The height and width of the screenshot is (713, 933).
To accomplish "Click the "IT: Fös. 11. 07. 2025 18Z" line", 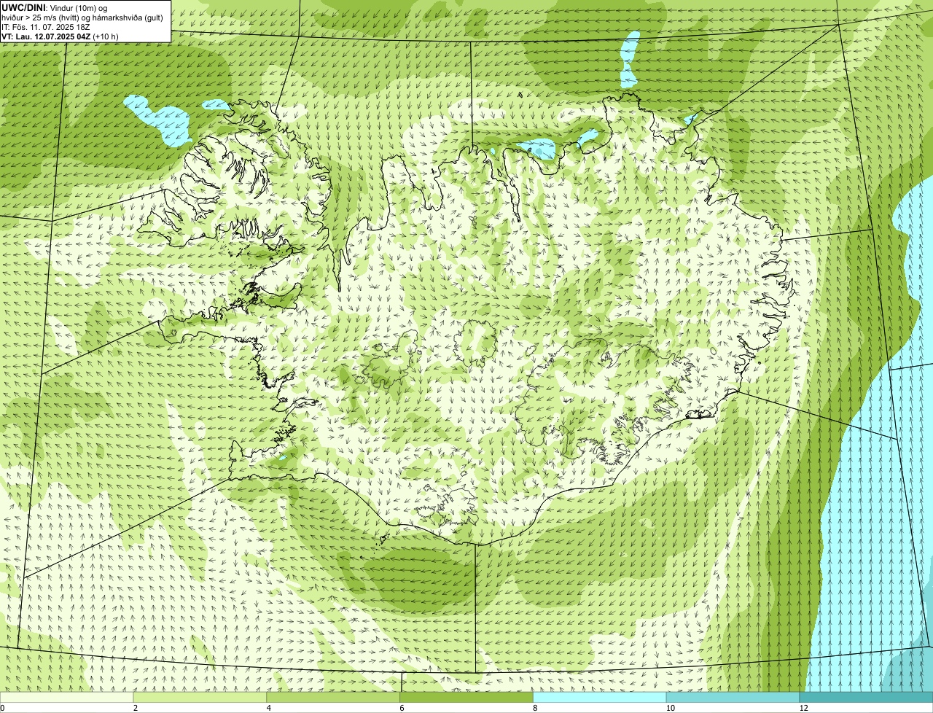I will pos(46,27).
